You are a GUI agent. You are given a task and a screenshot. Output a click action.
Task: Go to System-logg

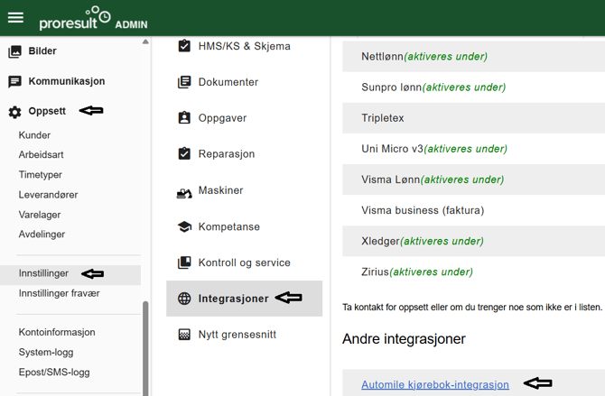pos(46,353)
